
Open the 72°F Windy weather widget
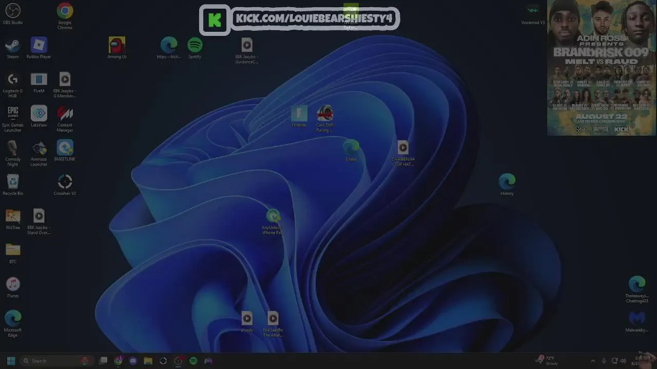click(547, 361)
